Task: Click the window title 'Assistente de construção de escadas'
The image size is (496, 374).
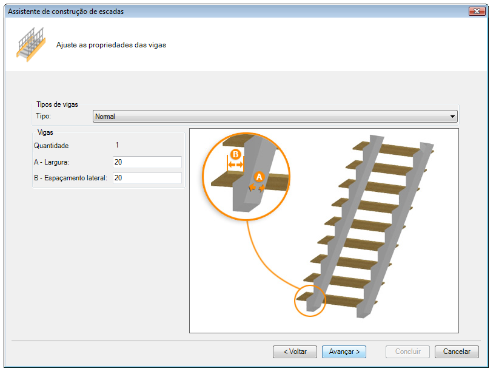Action: (x=66, y=12)
